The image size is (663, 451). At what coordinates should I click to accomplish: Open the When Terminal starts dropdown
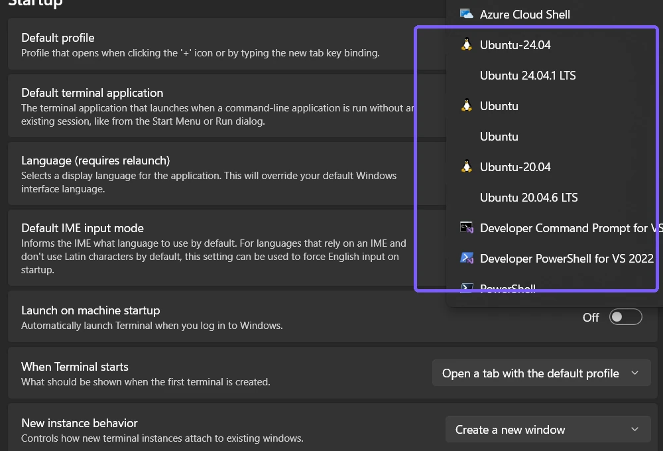(x=541, y=373)
